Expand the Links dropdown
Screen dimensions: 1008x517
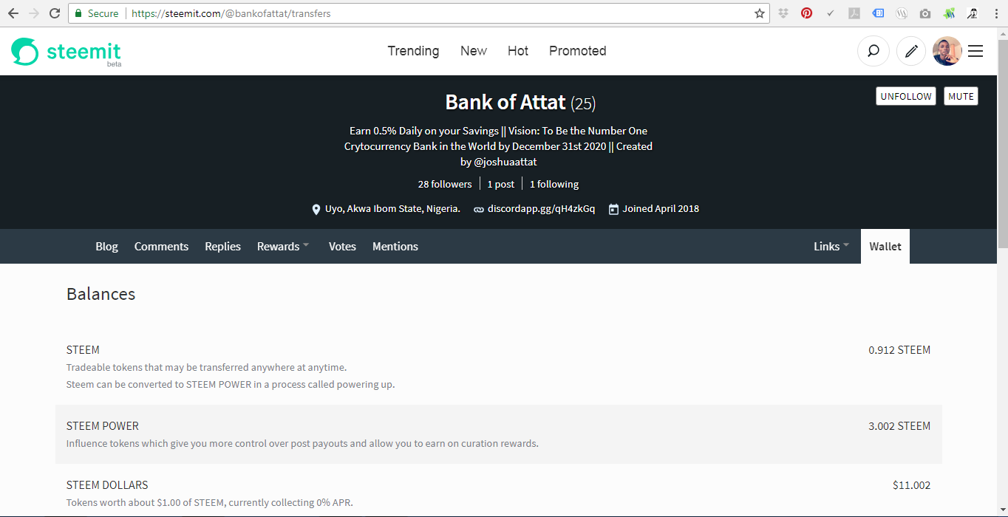tap(831, 247)
